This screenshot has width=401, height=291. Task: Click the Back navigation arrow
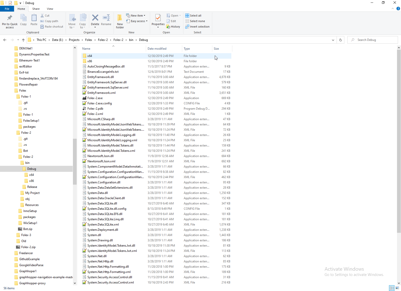5,40
